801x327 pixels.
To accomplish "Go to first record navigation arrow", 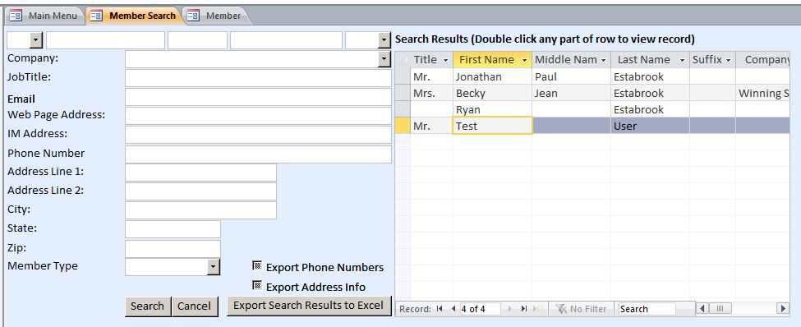I will coord(440,309).
